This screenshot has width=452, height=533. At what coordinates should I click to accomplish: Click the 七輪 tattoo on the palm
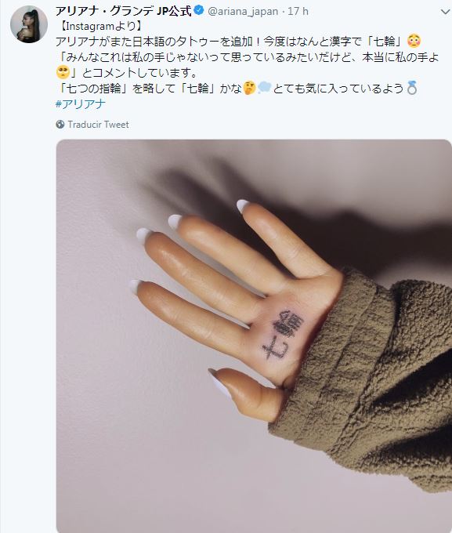[x=283, y=335]
